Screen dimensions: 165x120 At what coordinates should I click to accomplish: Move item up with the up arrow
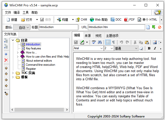6,68
